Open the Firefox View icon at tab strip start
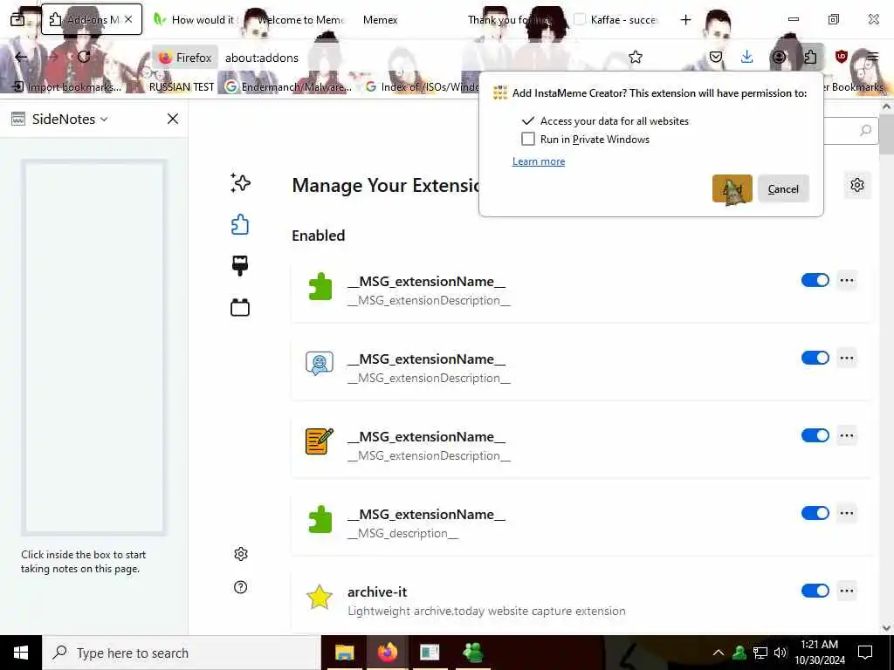 click(17, 19)
